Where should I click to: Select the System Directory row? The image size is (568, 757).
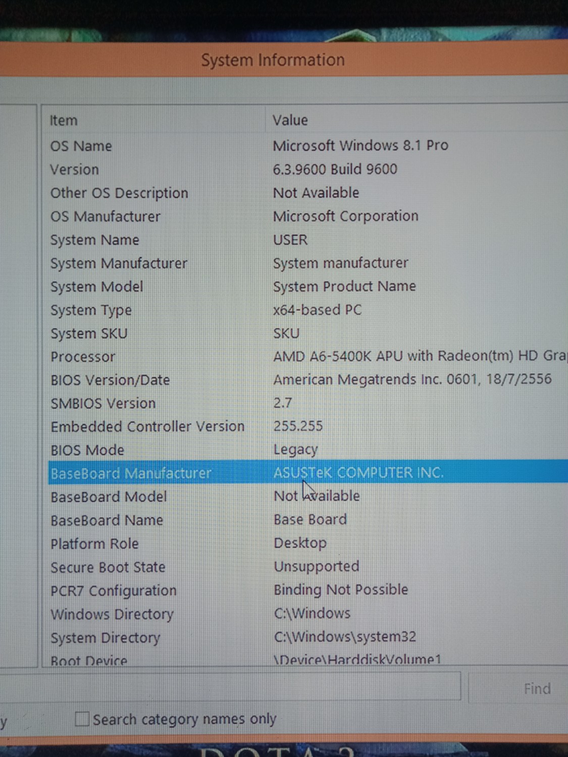(x=307, y=637)
